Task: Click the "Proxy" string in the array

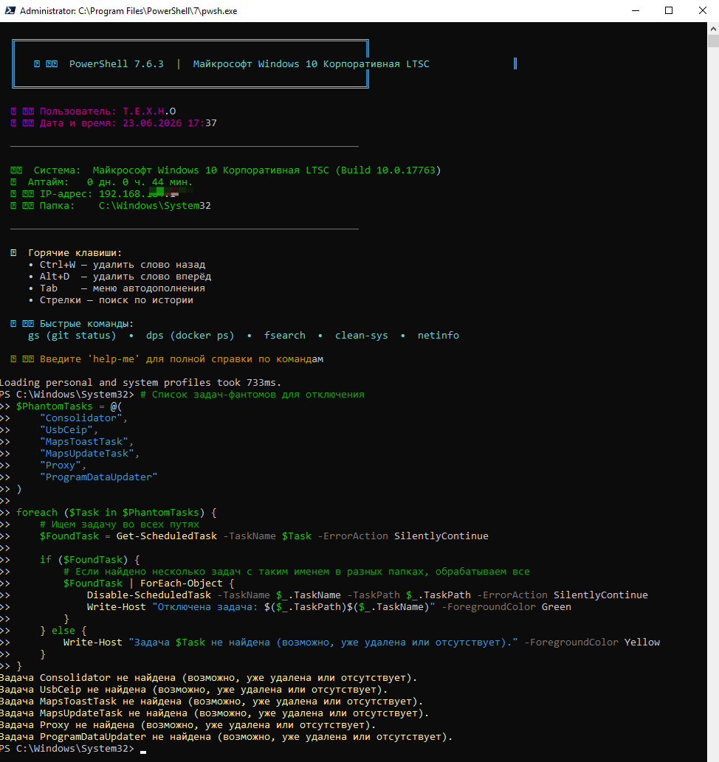Action: coord(61,465)
